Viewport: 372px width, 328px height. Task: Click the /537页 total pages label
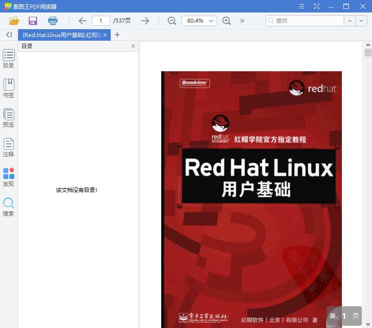[122, 21]
